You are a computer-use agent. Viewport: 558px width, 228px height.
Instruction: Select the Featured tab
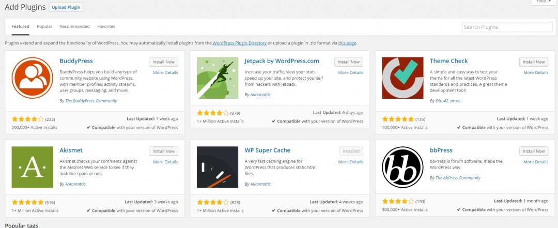click(x=21, y=26)
